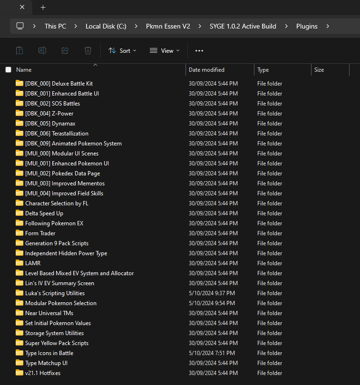The height and width of the screenshot is (385, 360).
Task: Toggle the select all checkbox in header
Action: point(8,70)
